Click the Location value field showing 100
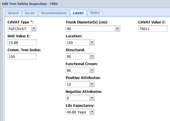This screenshot has height=121, width=170. pyautogui.click(x=78, y=42)
